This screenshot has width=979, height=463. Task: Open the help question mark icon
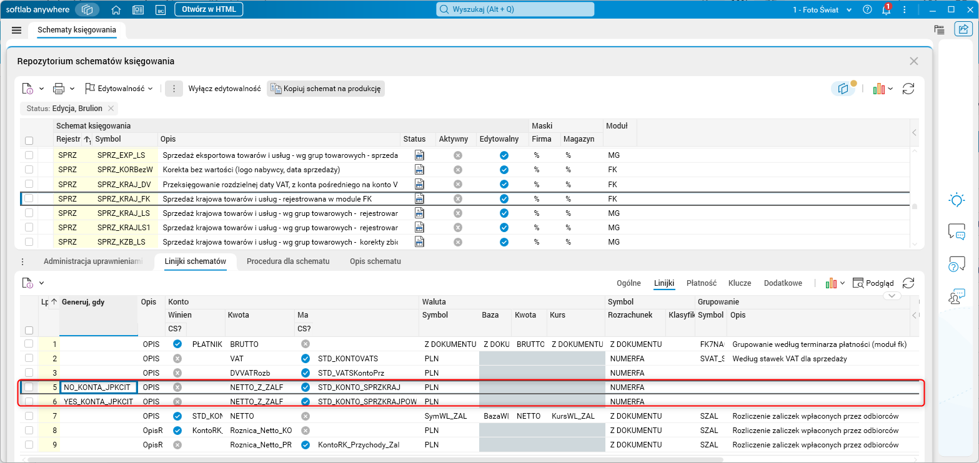[867, 10]
